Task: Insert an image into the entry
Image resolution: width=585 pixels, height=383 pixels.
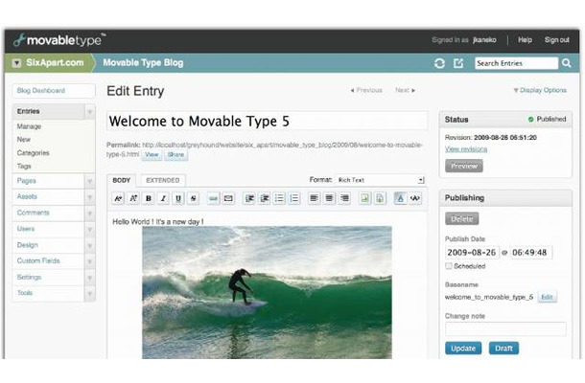Action: coord(364,198)
